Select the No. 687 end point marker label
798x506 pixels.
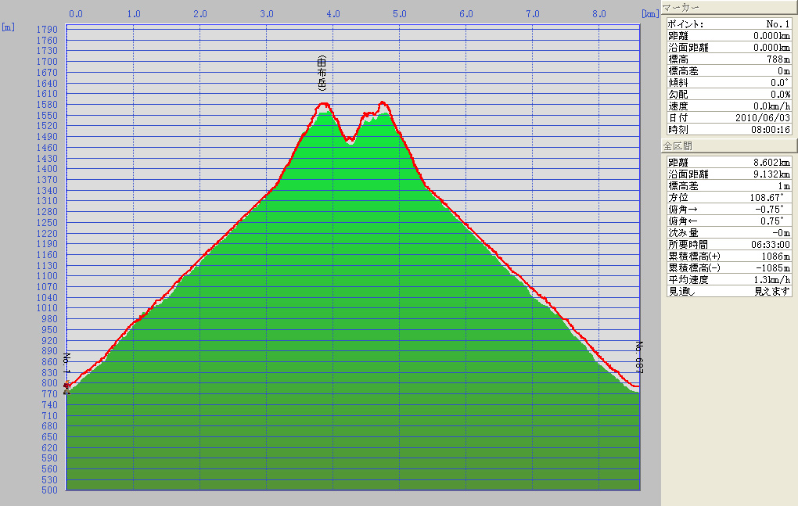point(639,357)
